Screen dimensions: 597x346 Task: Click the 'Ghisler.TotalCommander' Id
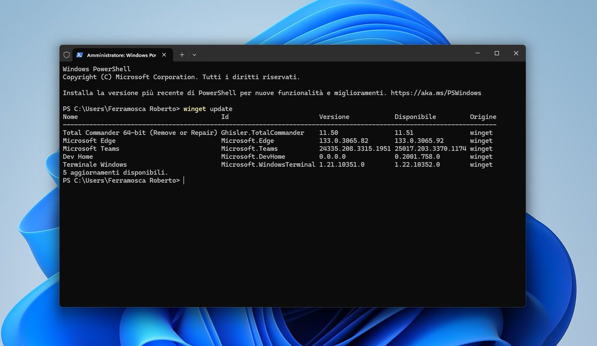point(263,133)
